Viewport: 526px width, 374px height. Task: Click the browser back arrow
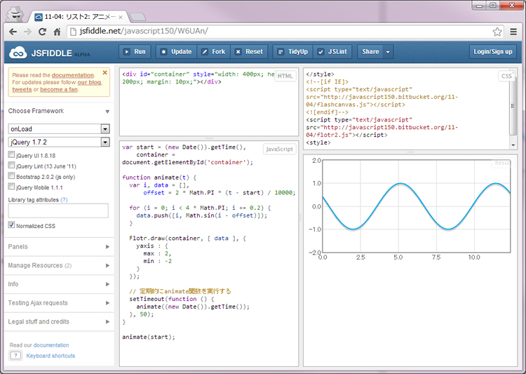pyautogui.click(x=13, y=32)
